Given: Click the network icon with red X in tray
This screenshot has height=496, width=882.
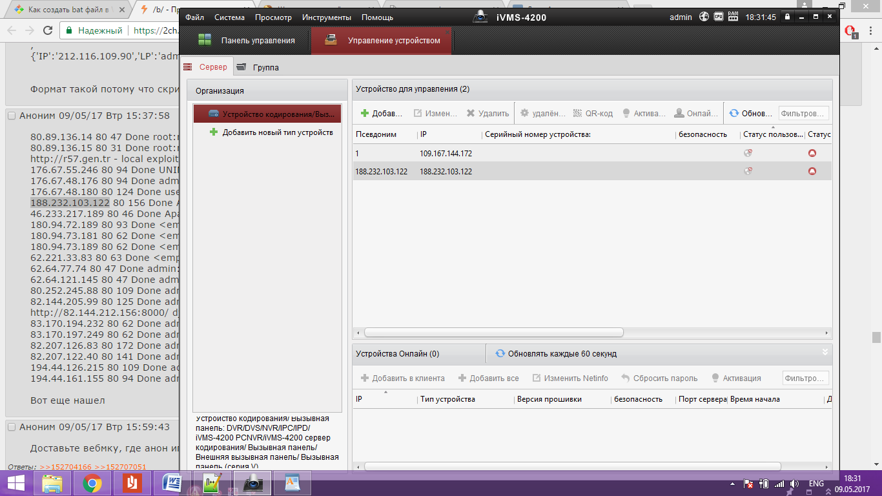Looking at the screenshot, I should pos(749,484).
